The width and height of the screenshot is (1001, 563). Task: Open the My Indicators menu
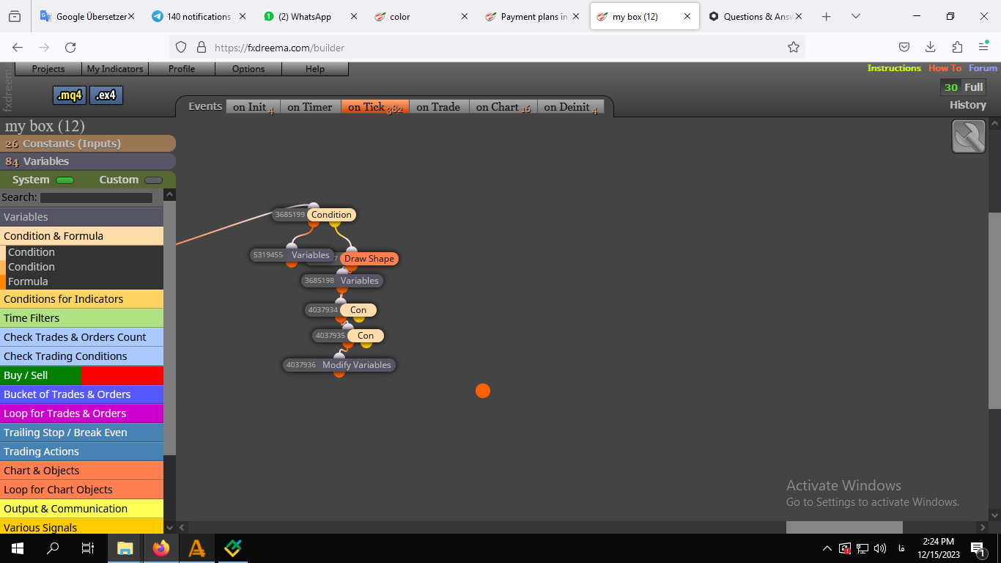click(x=115, y=69)
